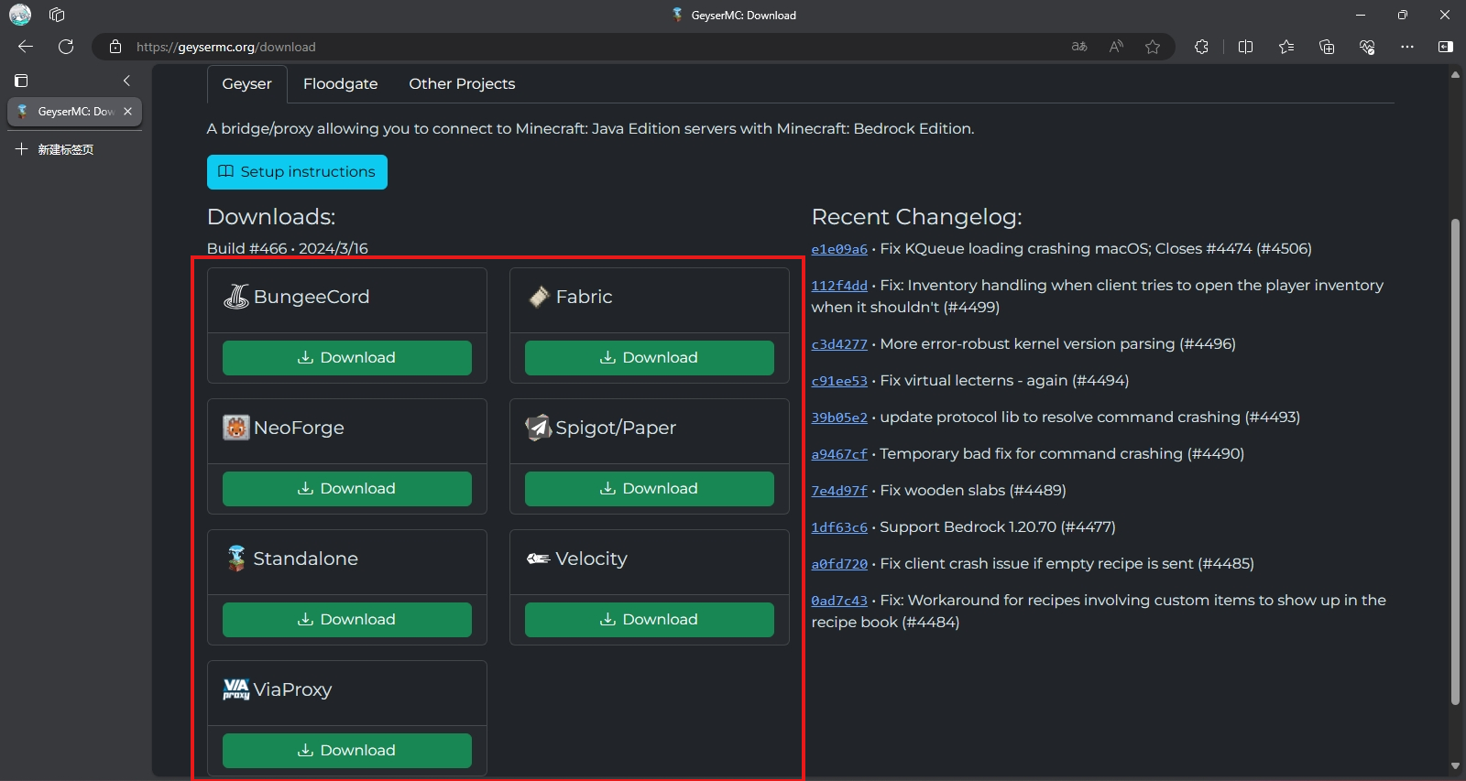The image size is (1466, 781).
Task: Click the page vertical scrollbar thumb
Action: pyautogui.click(x=1455, y=462)
